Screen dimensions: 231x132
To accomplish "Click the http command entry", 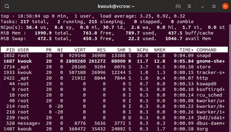I will 202,78.
